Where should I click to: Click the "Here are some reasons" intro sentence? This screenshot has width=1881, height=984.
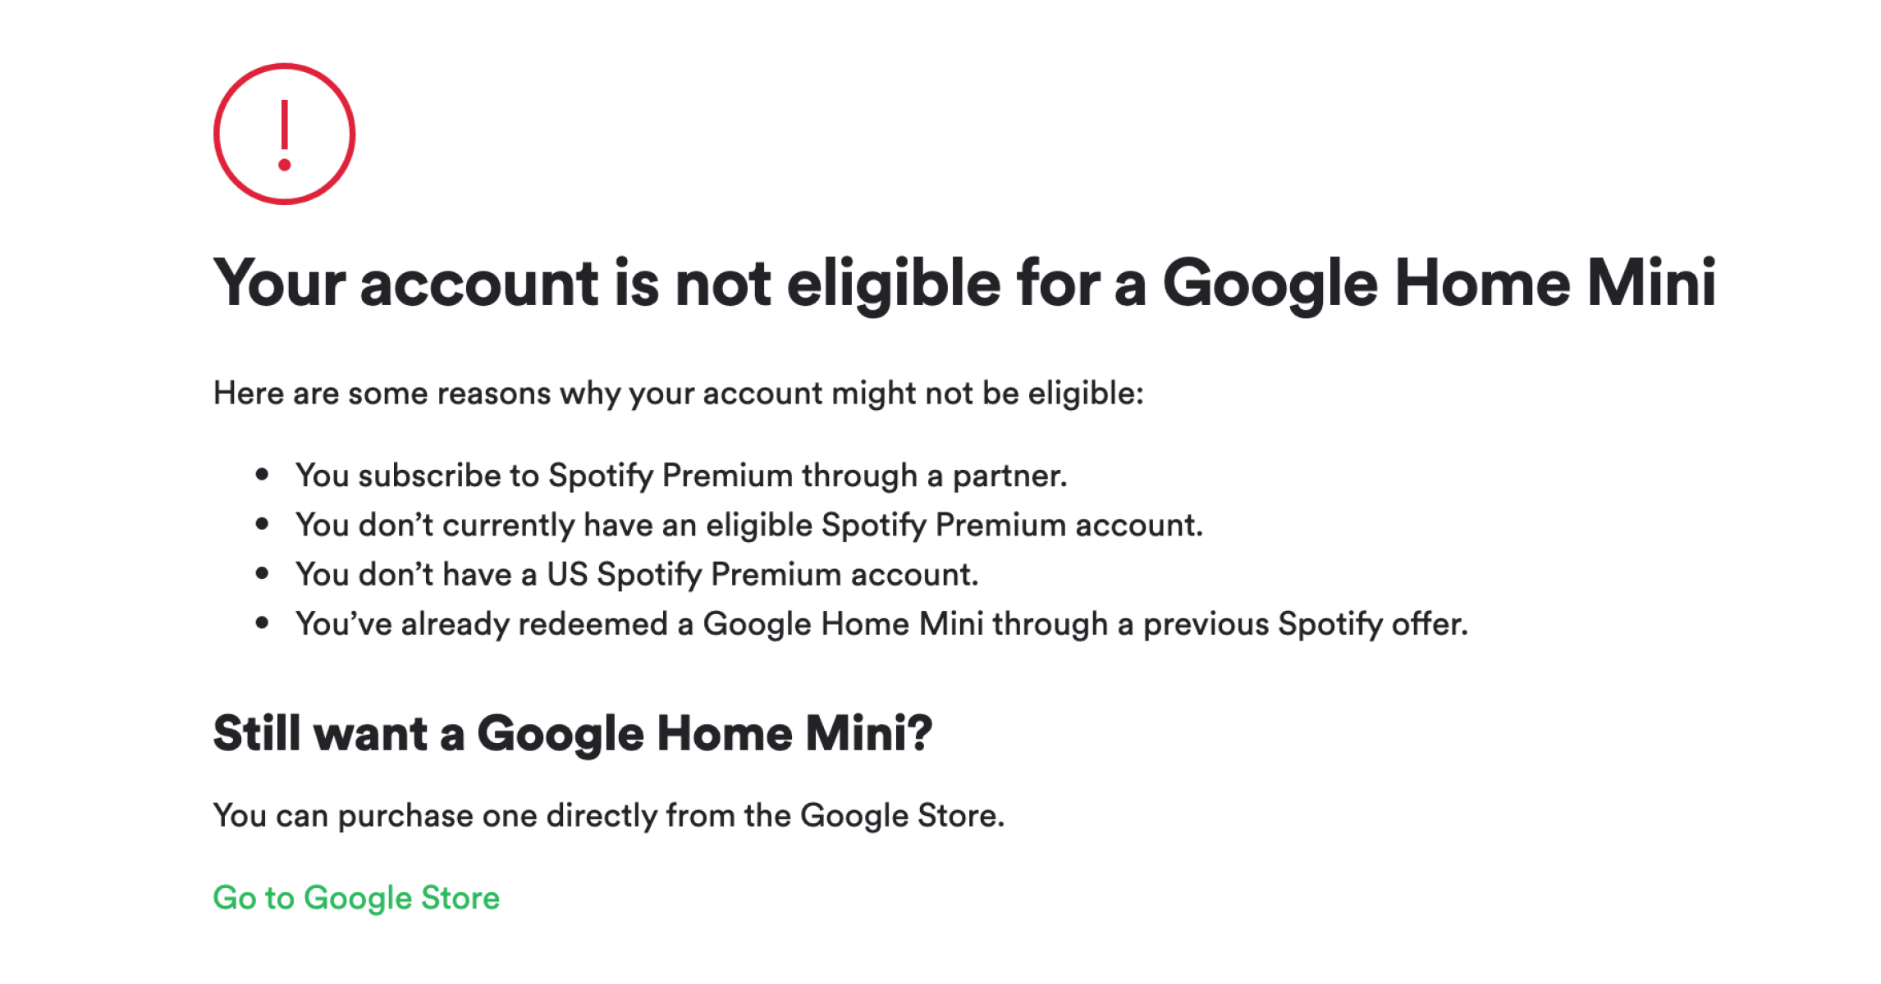[678, 393]
